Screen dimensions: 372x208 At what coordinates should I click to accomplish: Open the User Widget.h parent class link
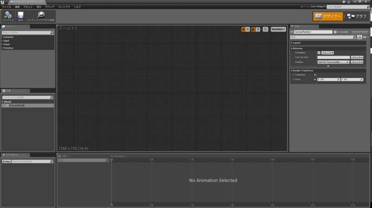pos(318,6)
